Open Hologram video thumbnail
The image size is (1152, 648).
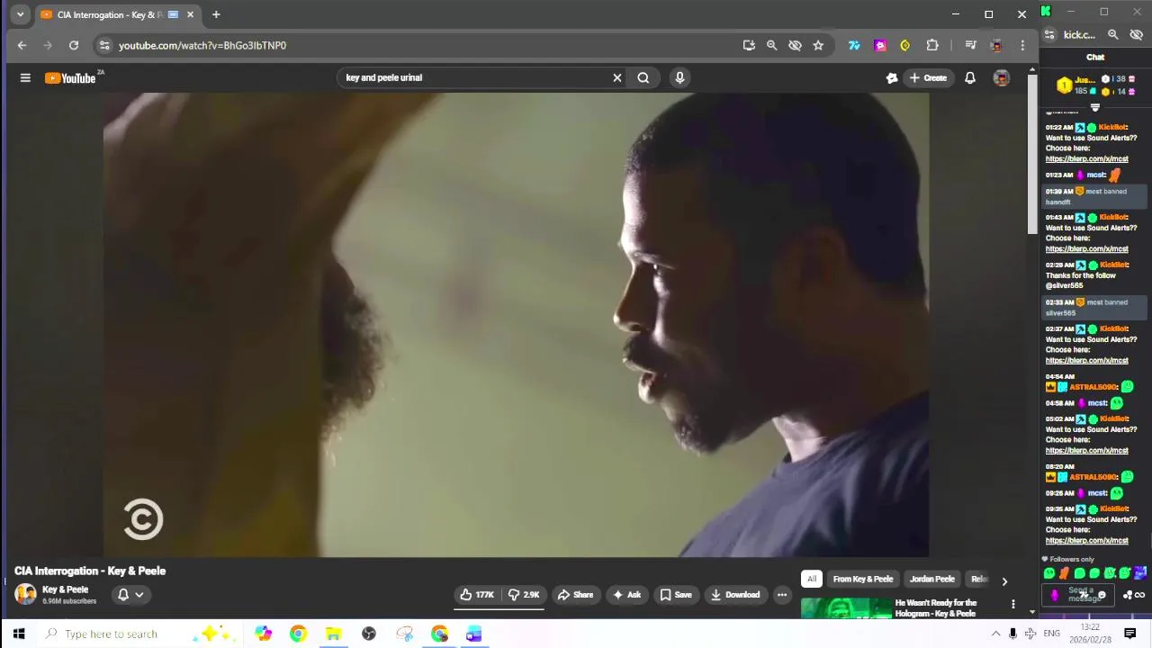[x=846, y=609]
